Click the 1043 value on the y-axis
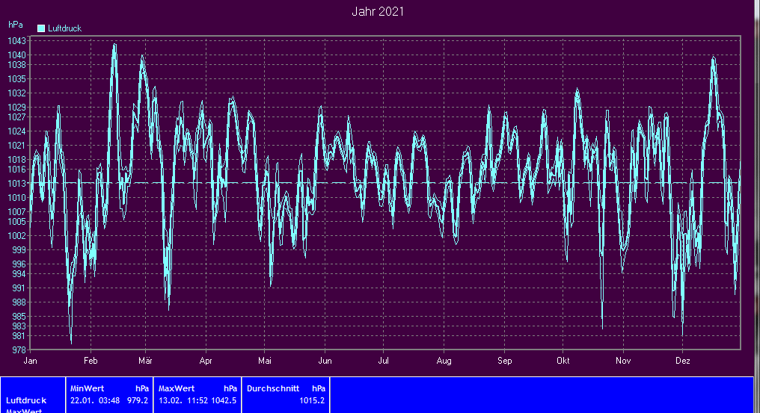Image resolution: width=760 pixels, height=413 pixels. [x=17, y=40]
